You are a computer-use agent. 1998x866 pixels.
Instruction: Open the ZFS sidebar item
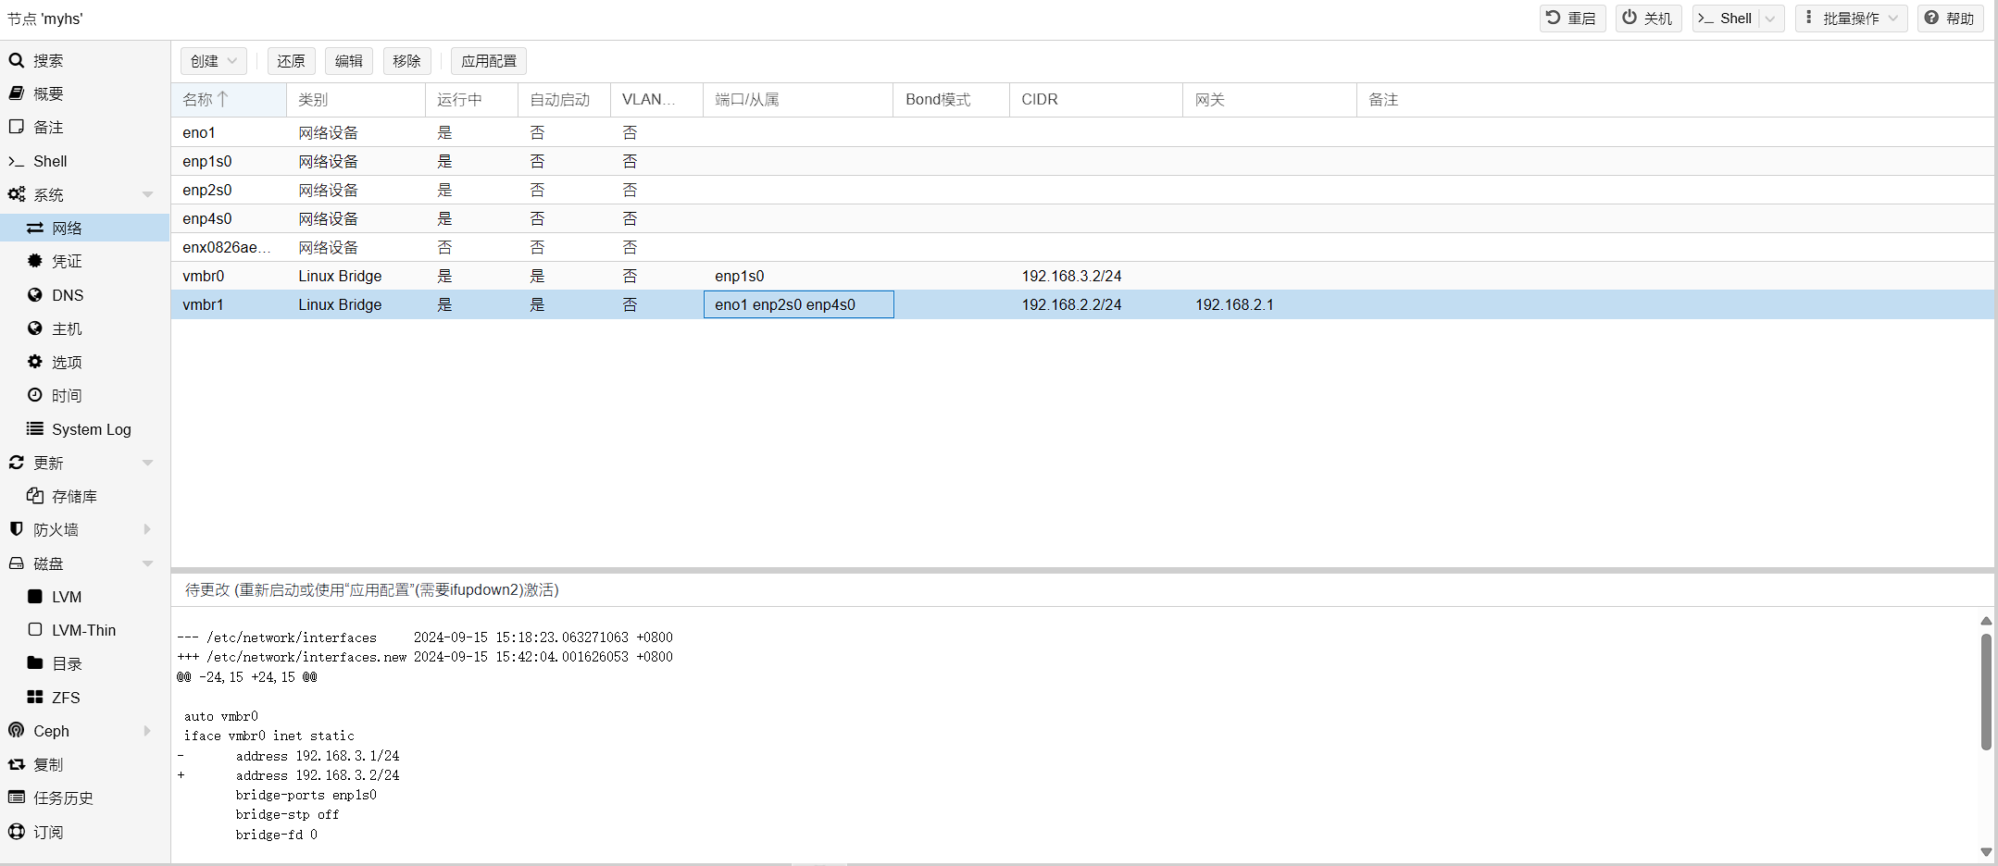(85, 698)
